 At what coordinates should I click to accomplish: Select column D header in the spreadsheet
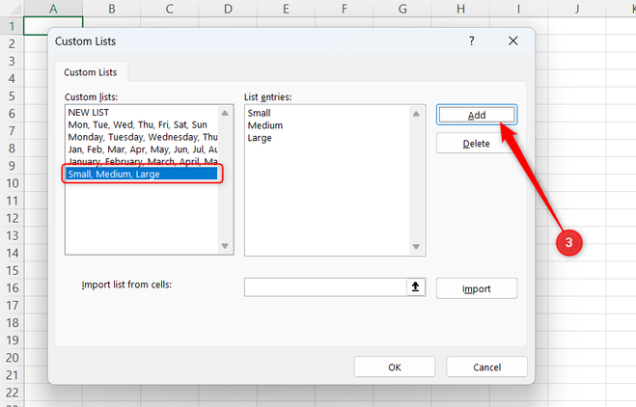coord(228,9)
